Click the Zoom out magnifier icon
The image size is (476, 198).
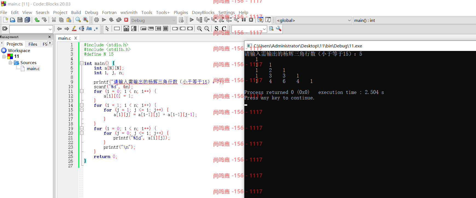point(207,28)
